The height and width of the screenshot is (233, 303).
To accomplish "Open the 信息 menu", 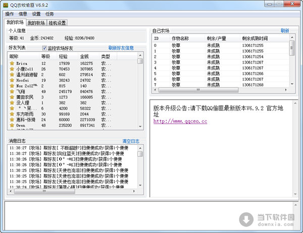I will [23, 14].
